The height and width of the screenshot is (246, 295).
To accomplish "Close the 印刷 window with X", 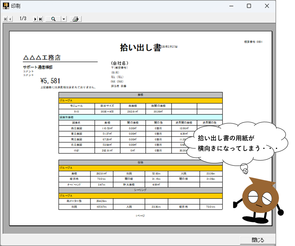I will (267, 6).
